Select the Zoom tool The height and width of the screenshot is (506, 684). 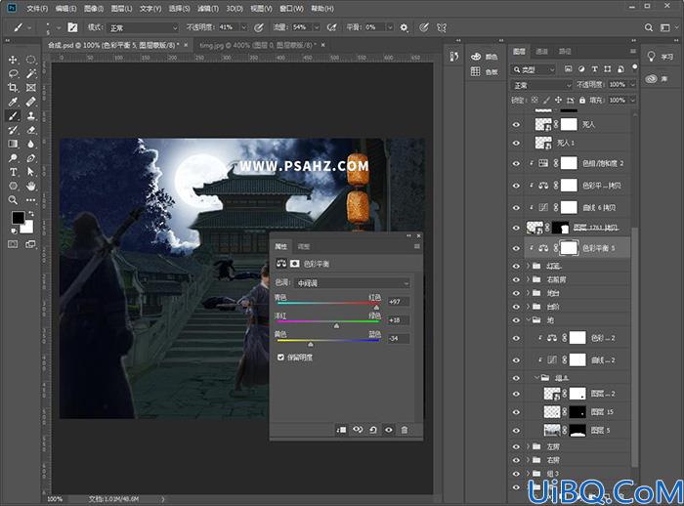coord(13,200)
